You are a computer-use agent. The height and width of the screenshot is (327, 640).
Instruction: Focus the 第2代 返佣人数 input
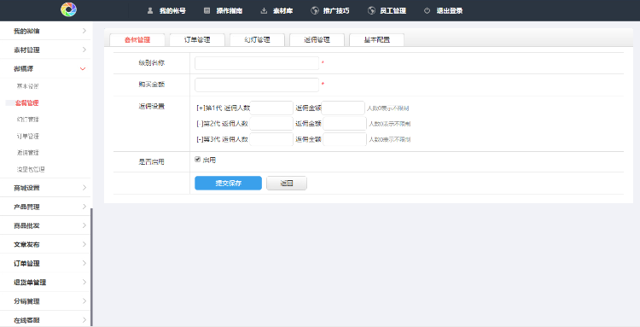271,124
